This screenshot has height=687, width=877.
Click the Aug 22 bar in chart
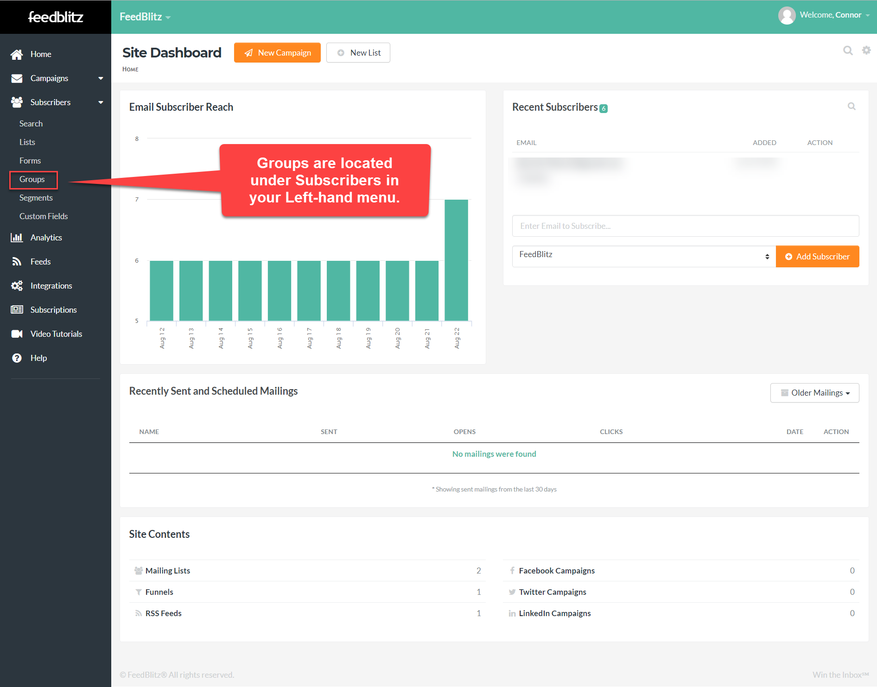(456, 260)
